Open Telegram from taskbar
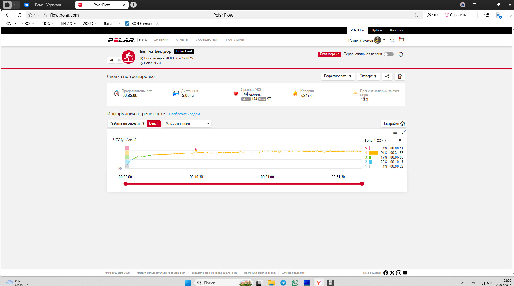 pos(283,283)
